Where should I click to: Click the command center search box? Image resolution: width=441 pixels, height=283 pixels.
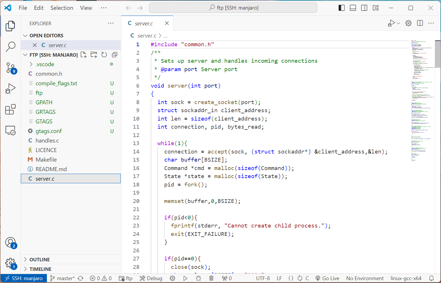point(233,8)
